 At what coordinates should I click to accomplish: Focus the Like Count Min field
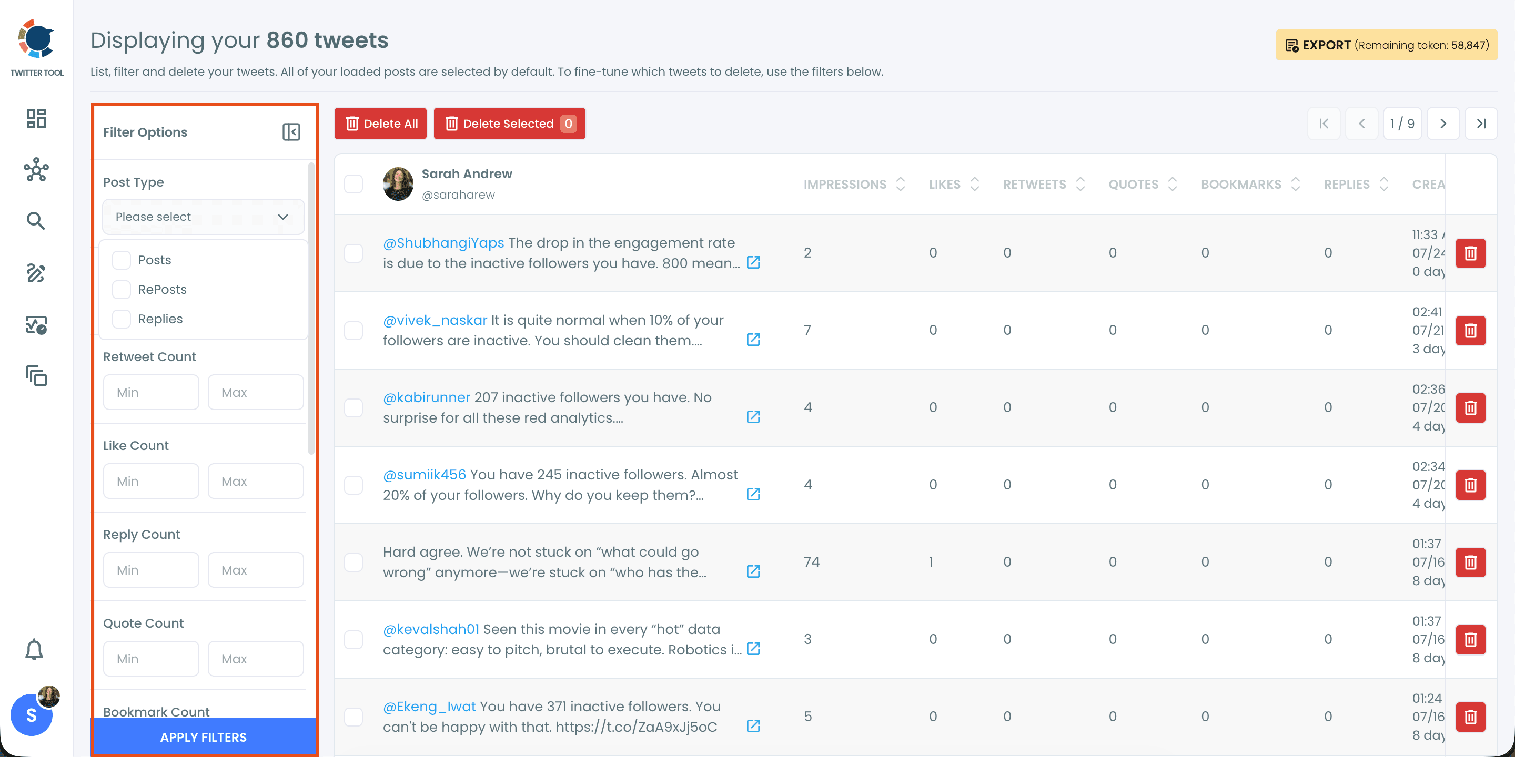[x=151, y=482]
